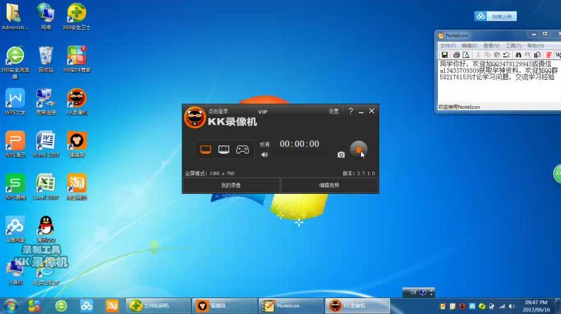This screenshot has width=561, height=314.
Task: Select region recording mode icon in KK recorder
Action: coord(224,150)
